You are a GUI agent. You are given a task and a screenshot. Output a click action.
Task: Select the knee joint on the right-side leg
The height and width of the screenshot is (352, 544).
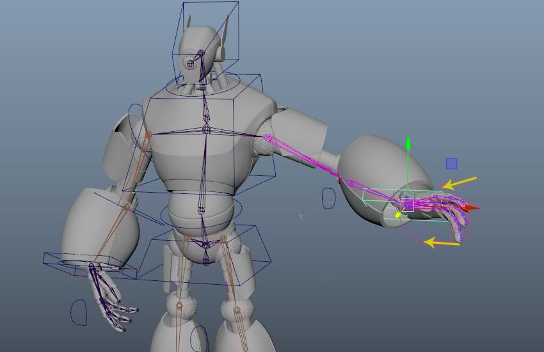click(237, 309)
